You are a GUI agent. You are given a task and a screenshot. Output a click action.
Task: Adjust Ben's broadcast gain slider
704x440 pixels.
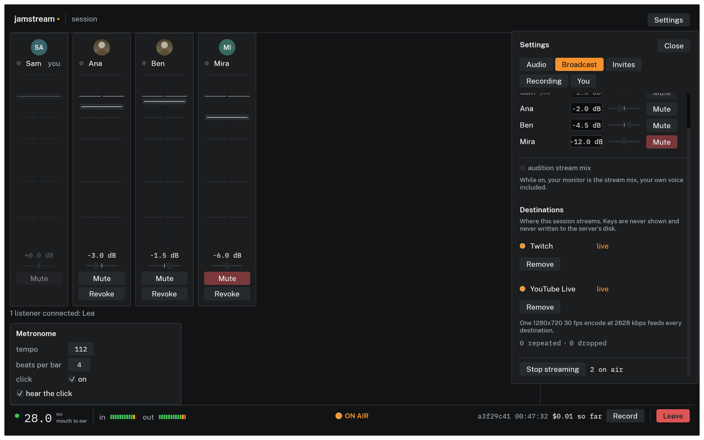(x=624, y=125)
